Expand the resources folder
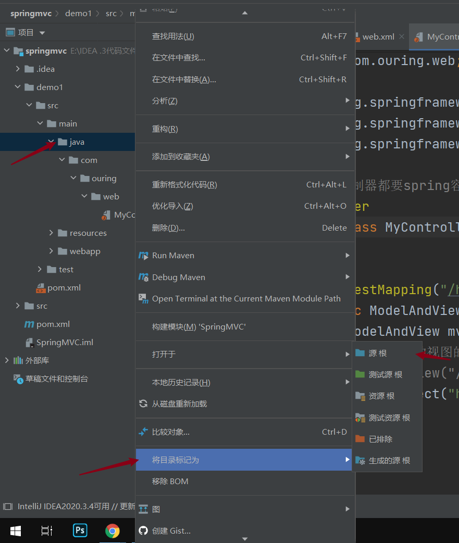 pos(51,233)
